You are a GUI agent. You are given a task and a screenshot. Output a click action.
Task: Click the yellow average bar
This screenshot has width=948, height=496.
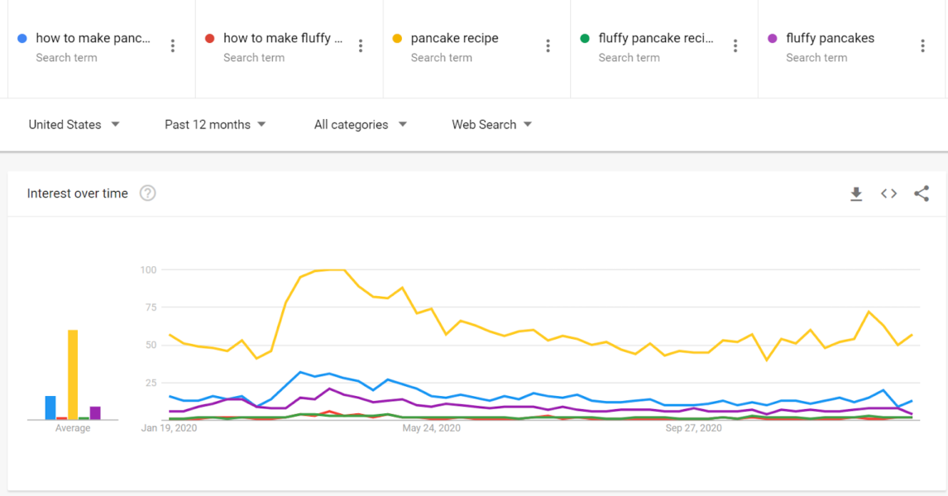pyautogui.click(x=73, y=374)
